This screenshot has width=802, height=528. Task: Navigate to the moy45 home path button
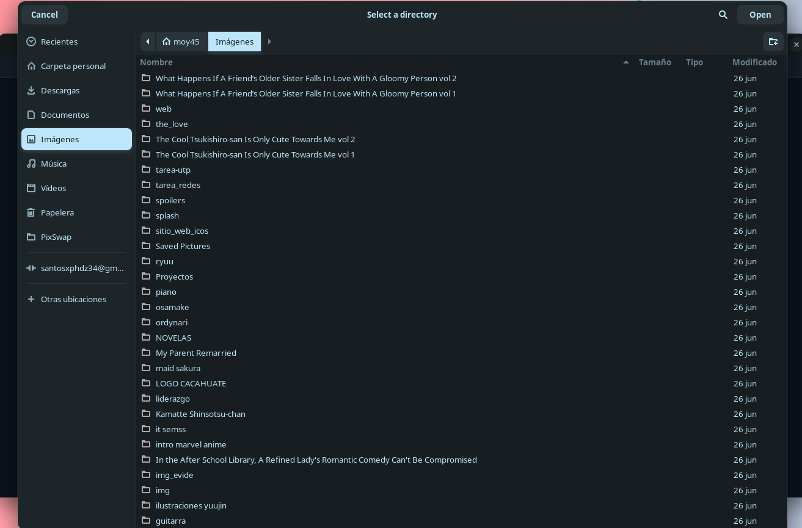click(x=181, y=42)
